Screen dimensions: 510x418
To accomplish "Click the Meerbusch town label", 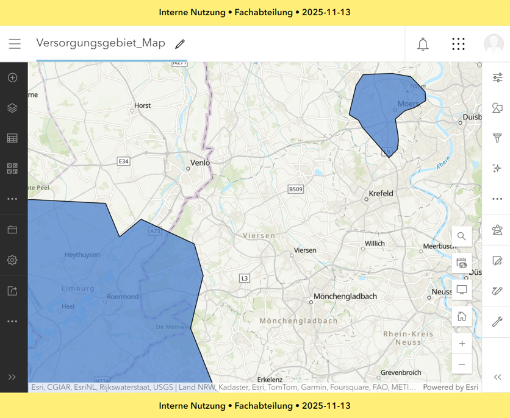I will [440, 246].
